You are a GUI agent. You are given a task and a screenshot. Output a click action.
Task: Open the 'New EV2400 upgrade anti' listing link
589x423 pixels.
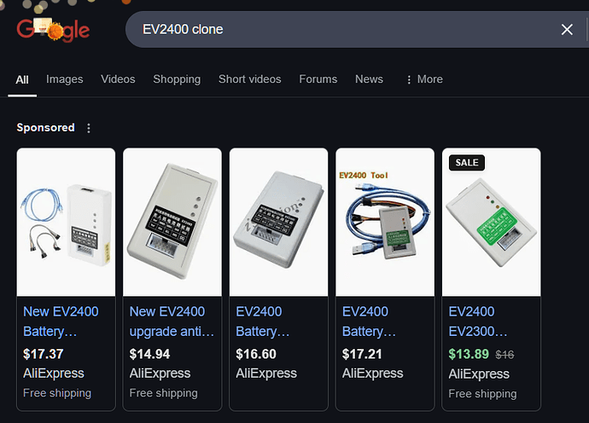click(x=172, y=321)
